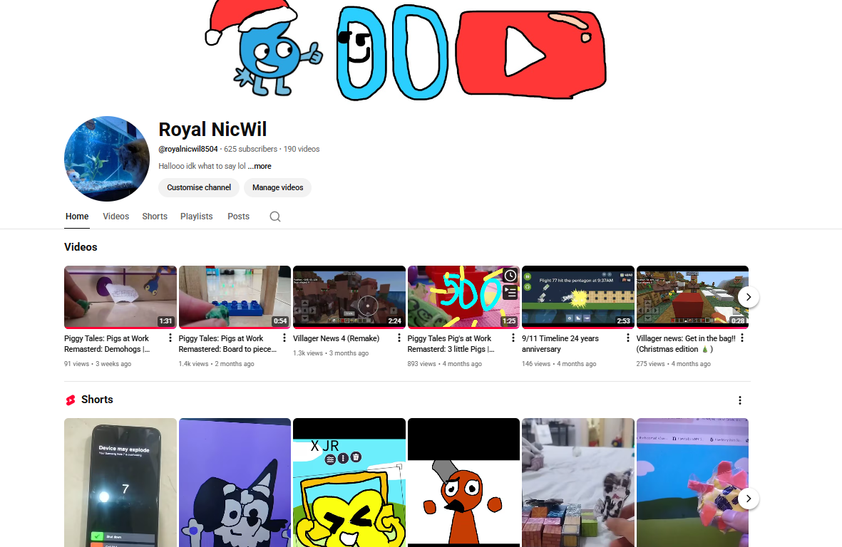
Task: Show next Shorts with right arrow
Action: pos(749,499)
